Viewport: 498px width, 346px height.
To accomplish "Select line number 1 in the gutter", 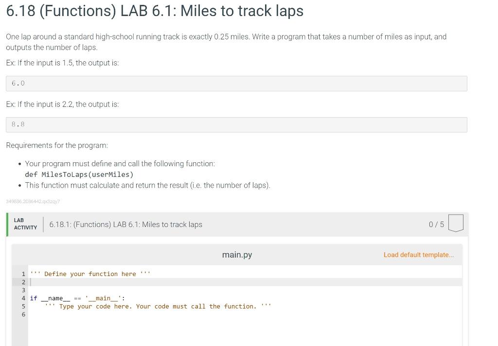I will pyautogui.click(x=23, y=274).
